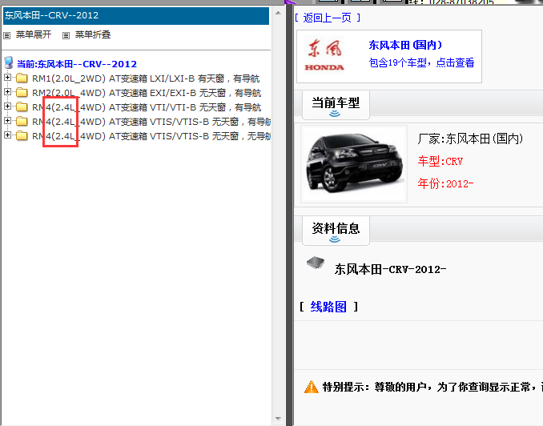Click the red 车型:CRV text
This screenshot has width=543, height=426.
pos(440,161)
